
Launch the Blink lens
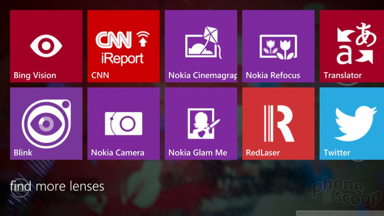point(46,124)
